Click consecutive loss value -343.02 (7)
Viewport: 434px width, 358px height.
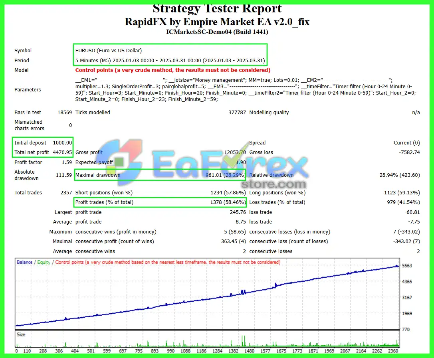pyautogui.click(x=406, y=241)
